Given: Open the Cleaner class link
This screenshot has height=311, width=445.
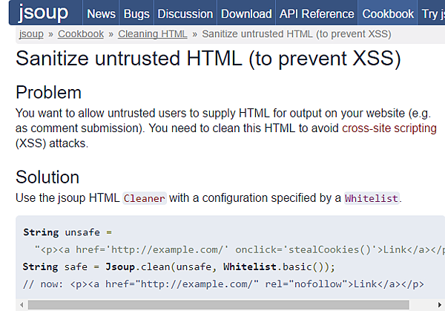Looking at the screenshot, I should point(145,198).
